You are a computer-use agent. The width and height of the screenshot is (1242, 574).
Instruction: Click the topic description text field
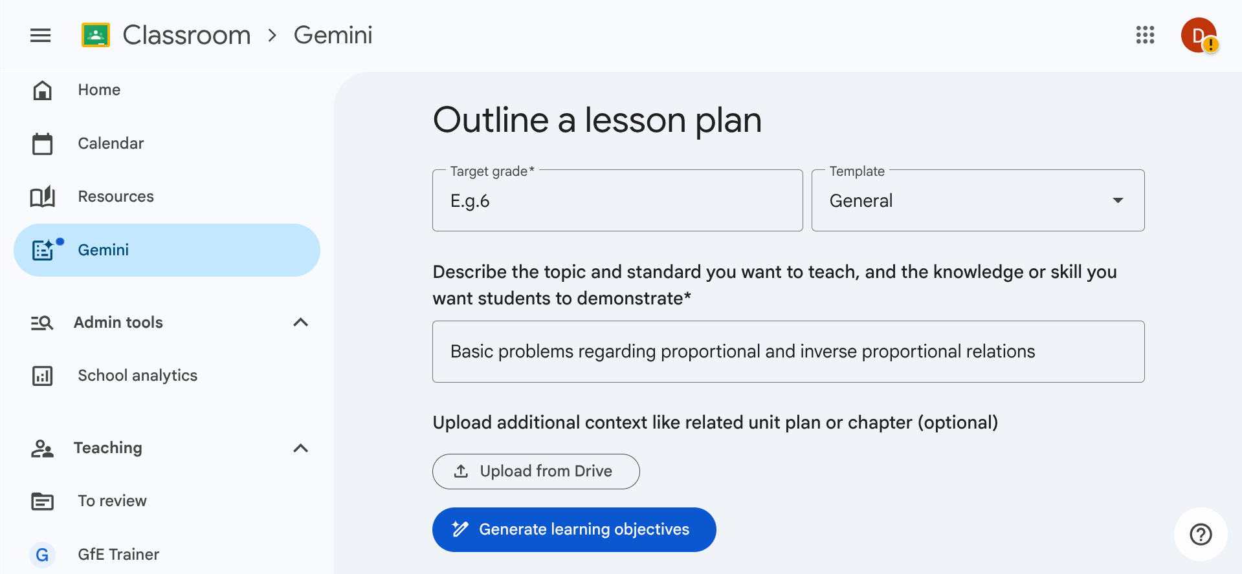point(788,352)
